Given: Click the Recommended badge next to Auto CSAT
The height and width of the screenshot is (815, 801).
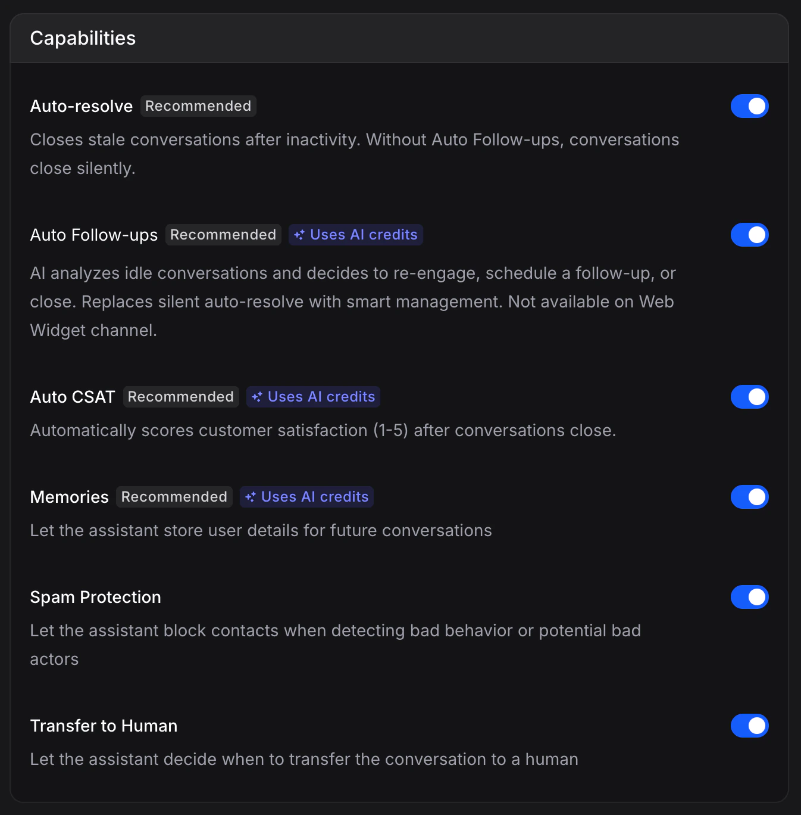Looking at the screenshot, I should pyautogui.click(x=180, y=397).
